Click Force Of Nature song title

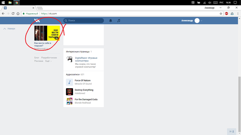(83, 80)
